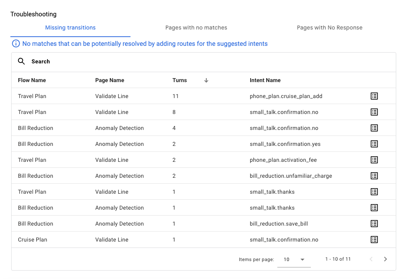Open the Pages with No Response tab
Viewport: 407px width, 279px height.
(x=329, y=28)
